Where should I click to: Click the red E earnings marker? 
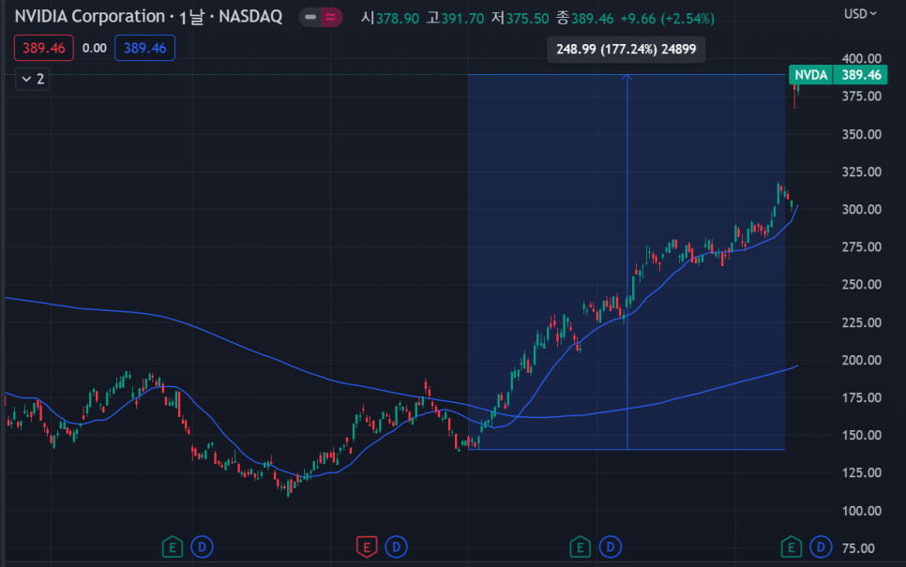[367, 546]
